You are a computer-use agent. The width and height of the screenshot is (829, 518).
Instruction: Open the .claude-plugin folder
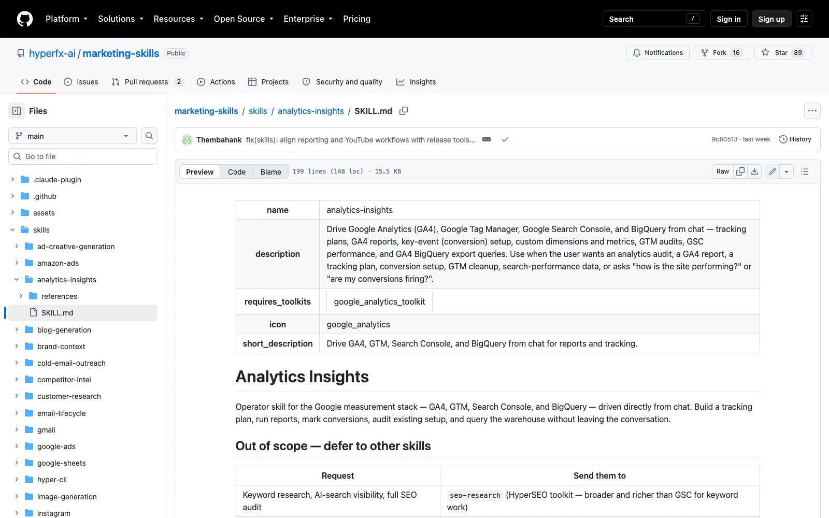[57, 180]
